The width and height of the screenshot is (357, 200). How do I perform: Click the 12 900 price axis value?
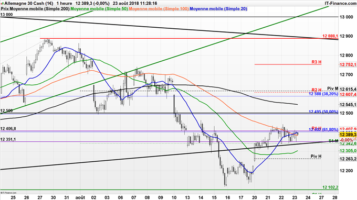pyautogui.click(x=346, y=36)
